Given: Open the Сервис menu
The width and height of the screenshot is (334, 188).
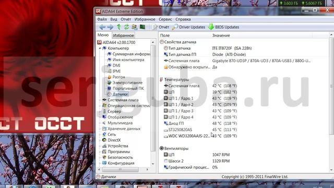Looking at the screenshot, I should pos(165,19).
